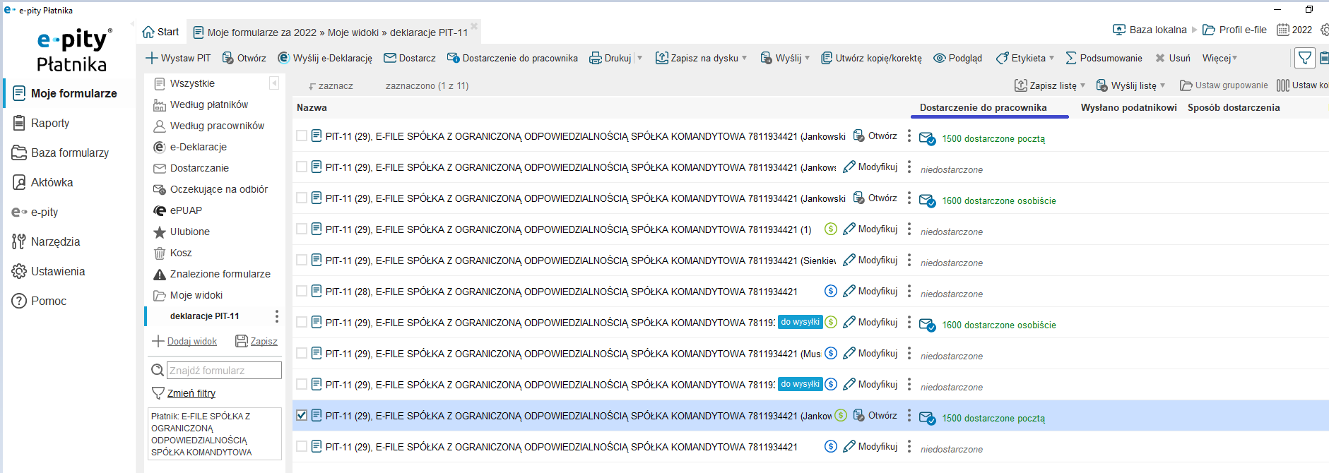
Task: Select Wszystkie in the folder tree
Action: point(184,83)
